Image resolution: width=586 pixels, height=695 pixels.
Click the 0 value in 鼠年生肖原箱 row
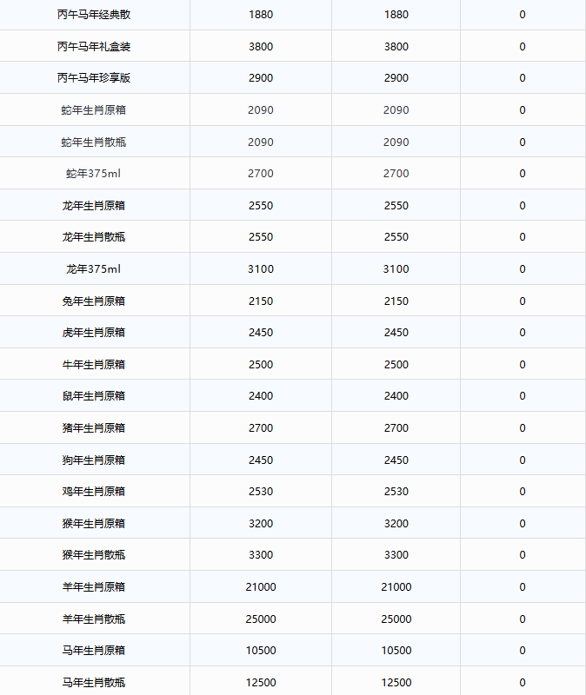pos(523,396)
